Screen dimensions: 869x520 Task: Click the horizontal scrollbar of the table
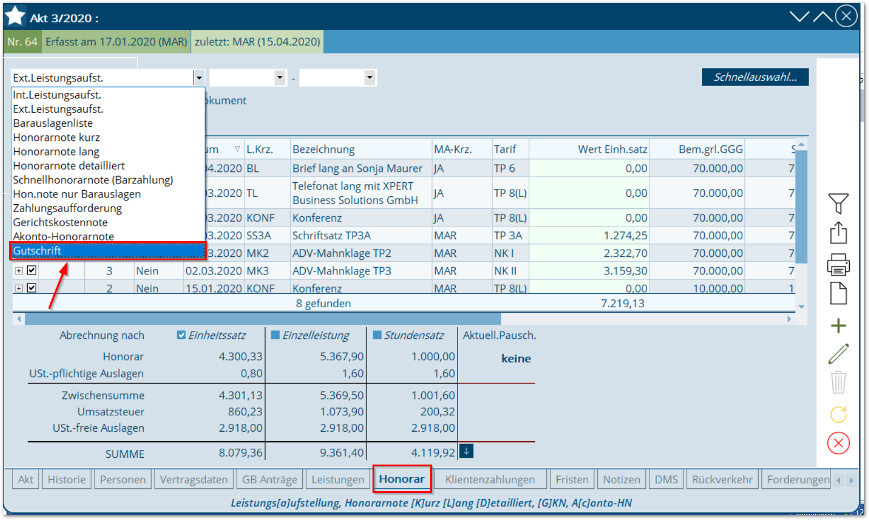coord(263,319)
